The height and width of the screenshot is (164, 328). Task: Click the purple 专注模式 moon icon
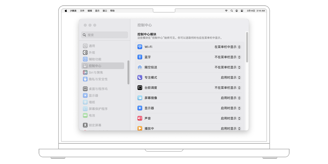[140, 78]
